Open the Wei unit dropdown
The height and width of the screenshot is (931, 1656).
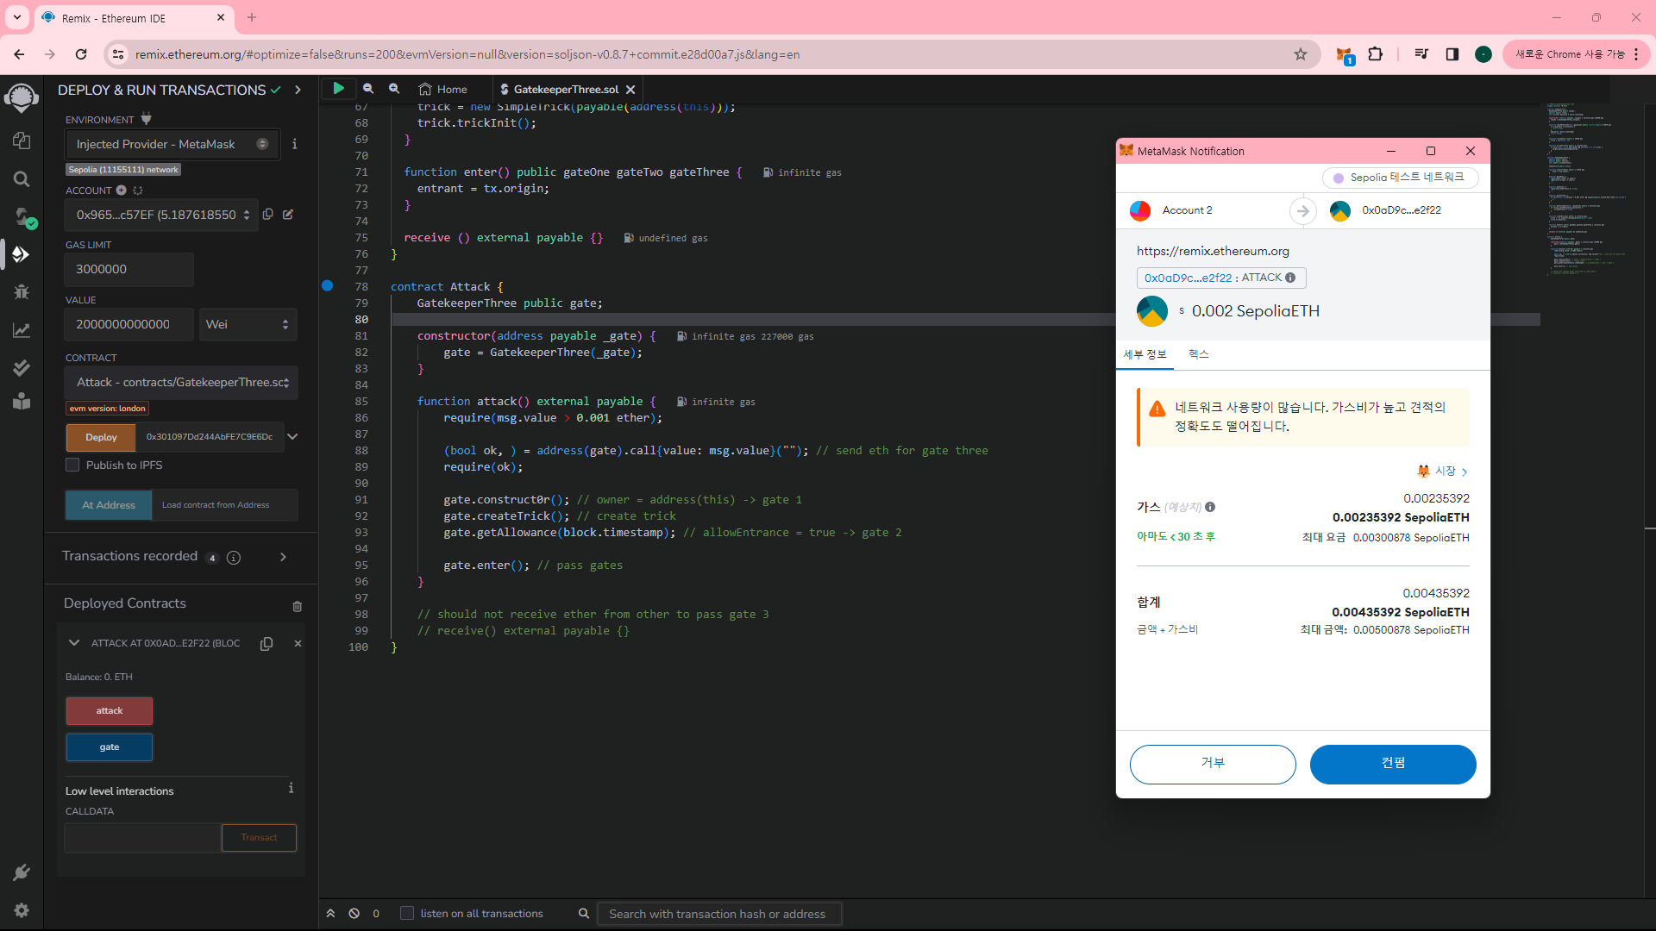click(x=248, y=324)
